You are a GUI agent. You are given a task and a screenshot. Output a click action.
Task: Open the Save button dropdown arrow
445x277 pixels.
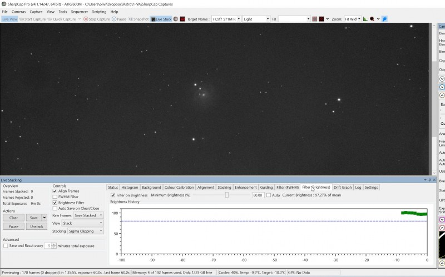click(44, 218)
